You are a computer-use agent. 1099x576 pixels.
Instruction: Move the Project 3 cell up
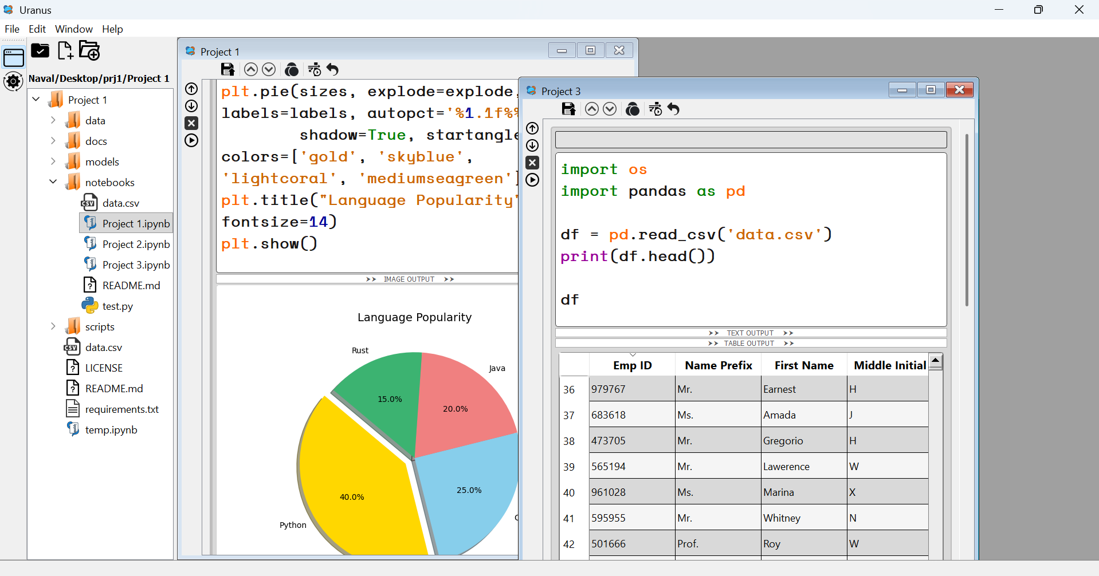coord(532,128)
